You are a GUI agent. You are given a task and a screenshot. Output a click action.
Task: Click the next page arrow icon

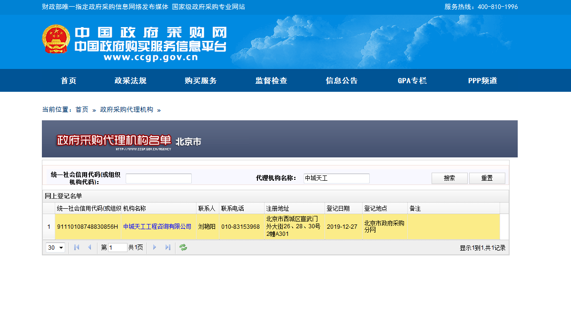point(155,247)
